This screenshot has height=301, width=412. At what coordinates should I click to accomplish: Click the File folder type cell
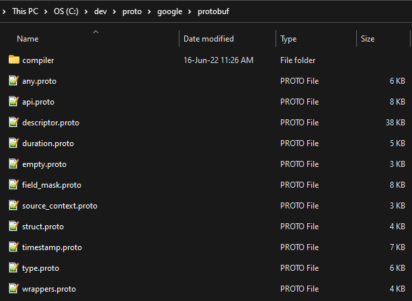[x=298, y=60]
